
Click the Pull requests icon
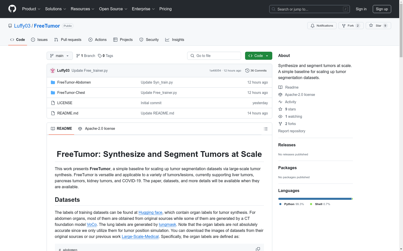click(56, 40)
